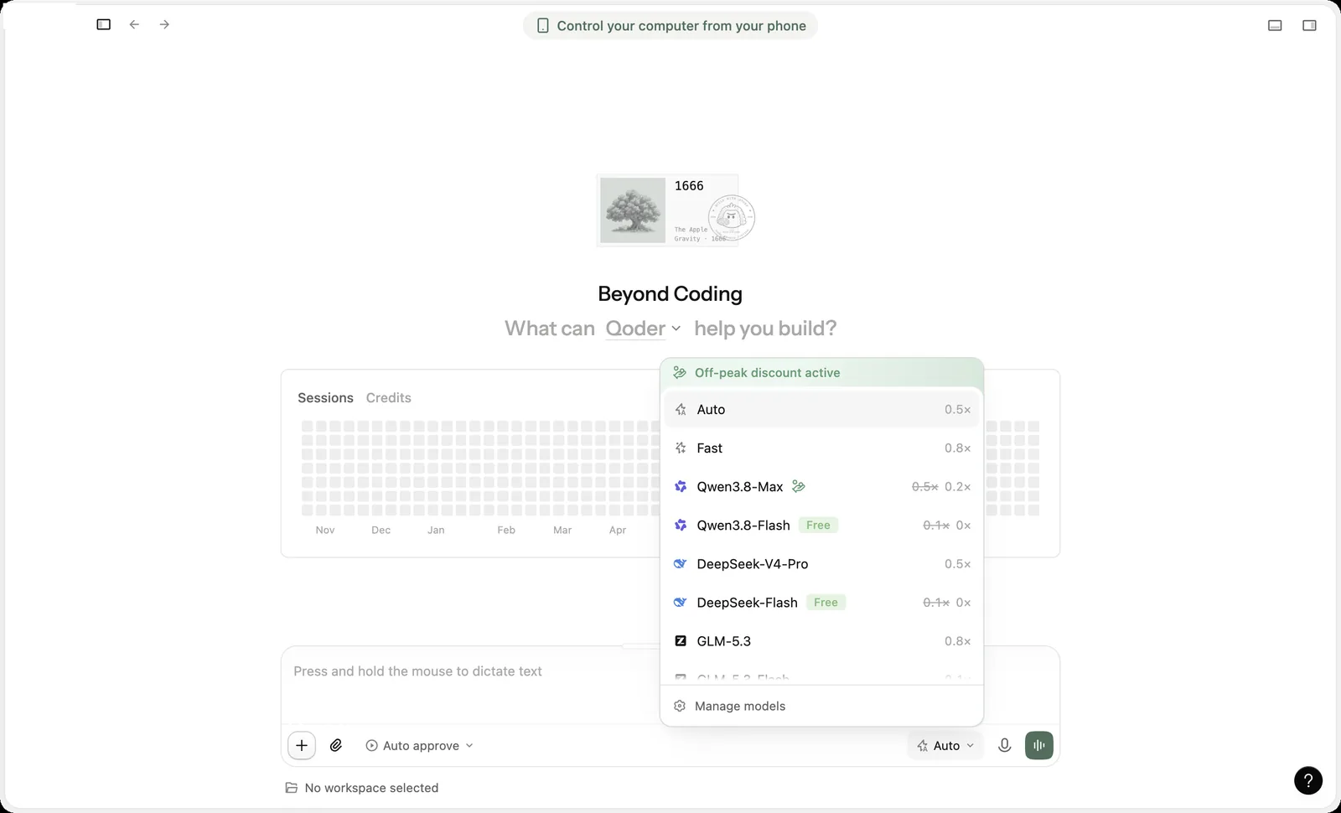Choose DeepSeek-Flash free model

(821, 603)
